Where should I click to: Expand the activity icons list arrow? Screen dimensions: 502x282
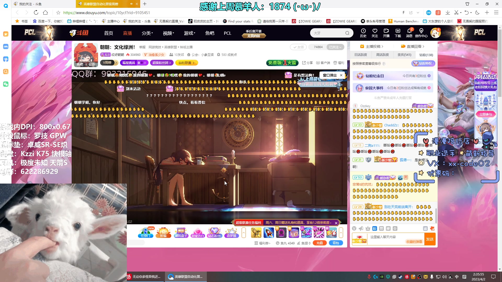coord(244,232)
